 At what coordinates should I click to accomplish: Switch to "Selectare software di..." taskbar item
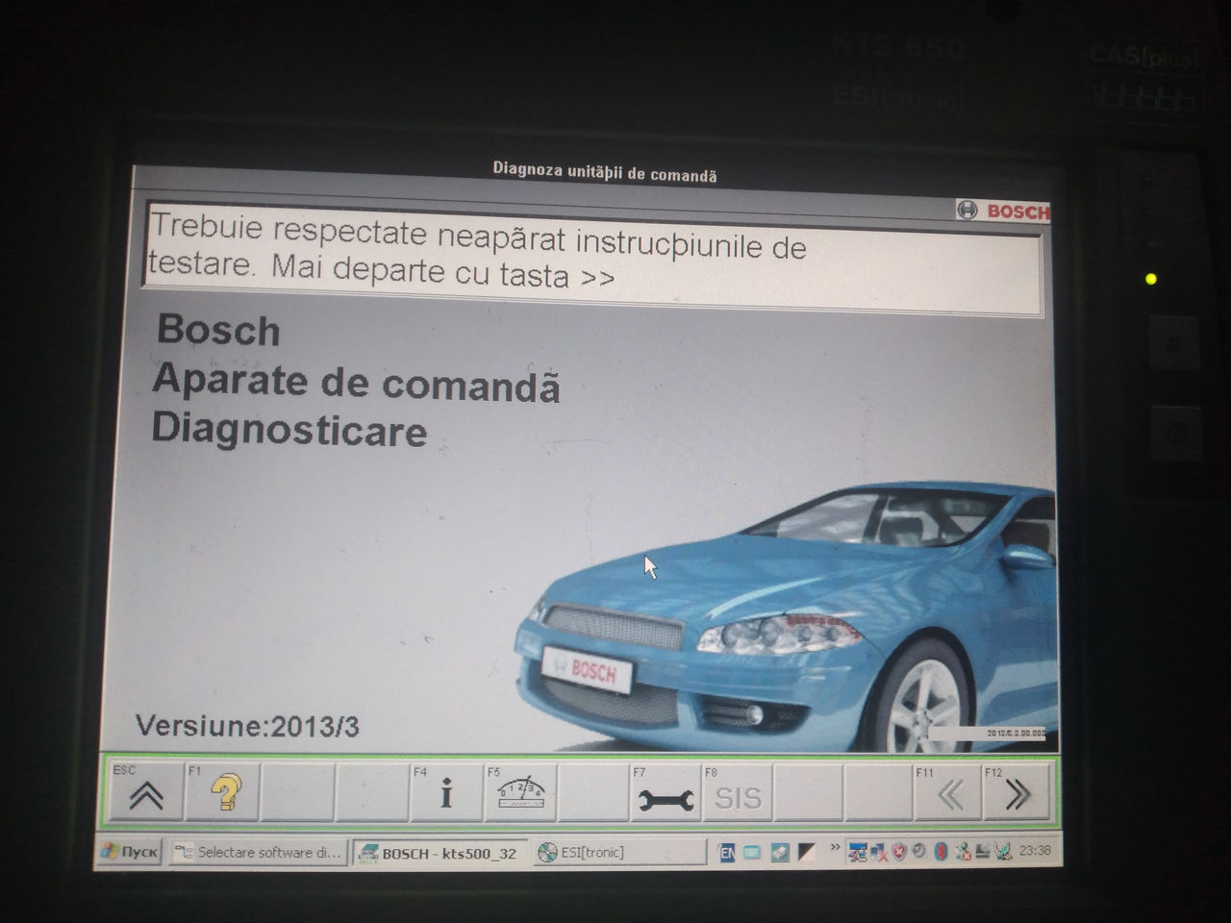point(258,852)
